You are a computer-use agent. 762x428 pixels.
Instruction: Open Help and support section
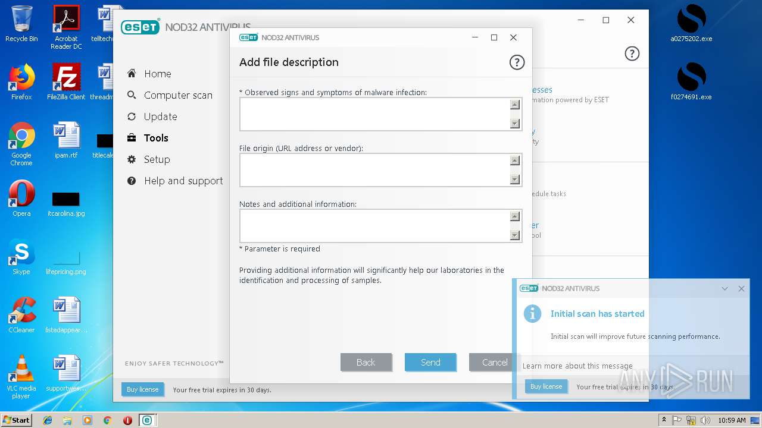183,181
